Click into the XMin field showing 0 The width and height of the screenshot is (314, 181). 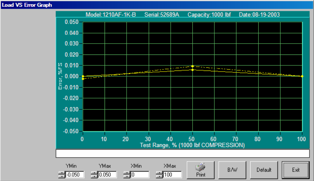[x=139, y=175]
